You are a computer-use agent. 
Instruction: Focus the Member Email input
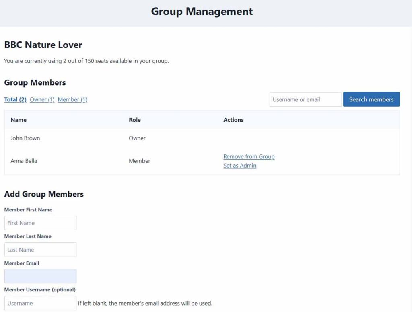[40, 276]
